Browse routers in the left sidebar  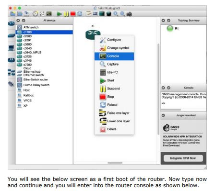(12, 23)
